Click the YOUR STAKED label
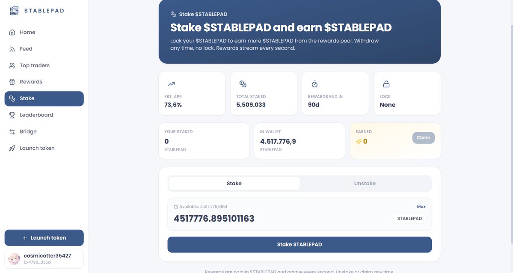Image resolution: width=513 pixels, height=273 pixels. coord(178,132)
